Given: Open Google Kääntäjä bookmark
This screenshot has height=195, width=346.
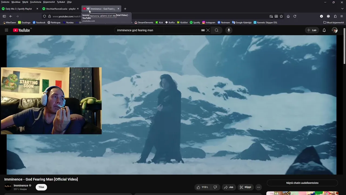Looking at the screenshot, I should pyautogui.click(x=241, y=22).
